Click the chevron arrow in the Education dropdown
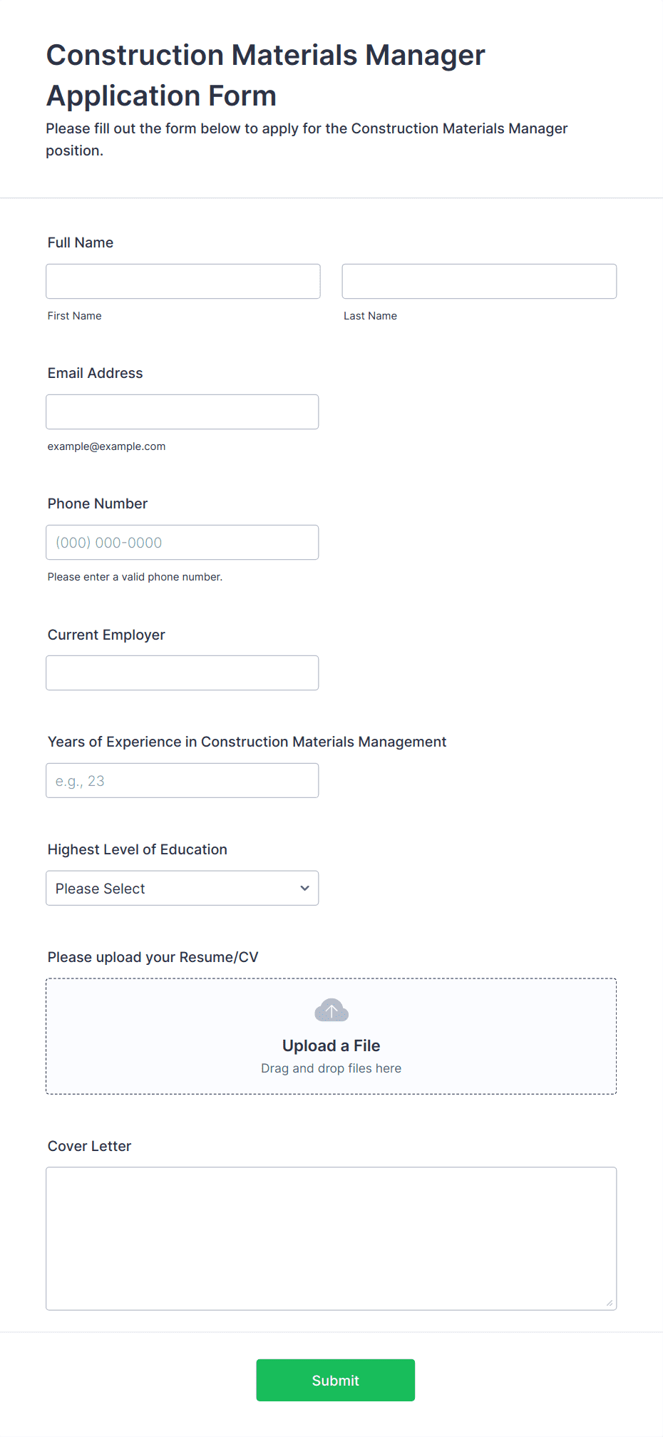The height and width of the screenshot is (1437, 663). pos(305,888)
